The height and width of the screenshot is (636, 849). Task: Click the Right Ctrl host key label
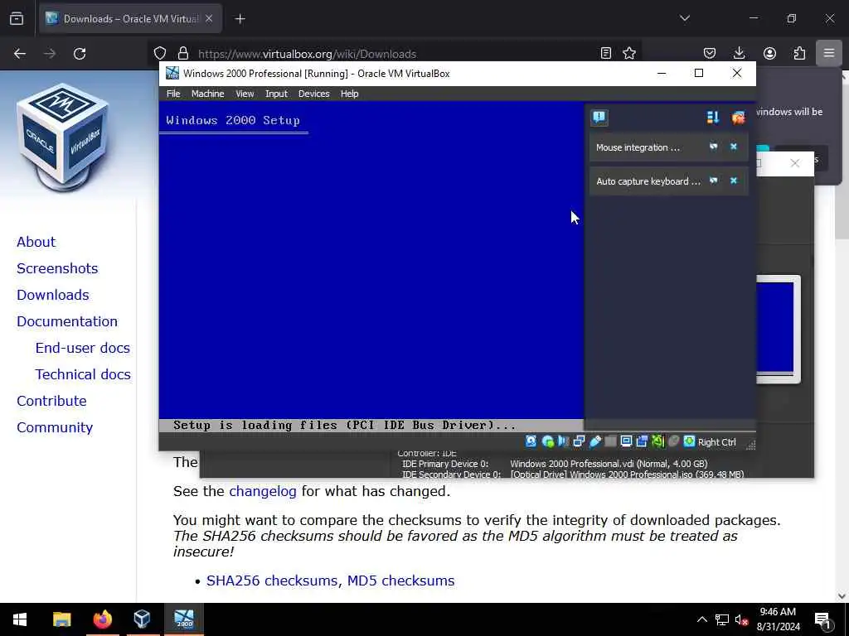click(717, 442)
